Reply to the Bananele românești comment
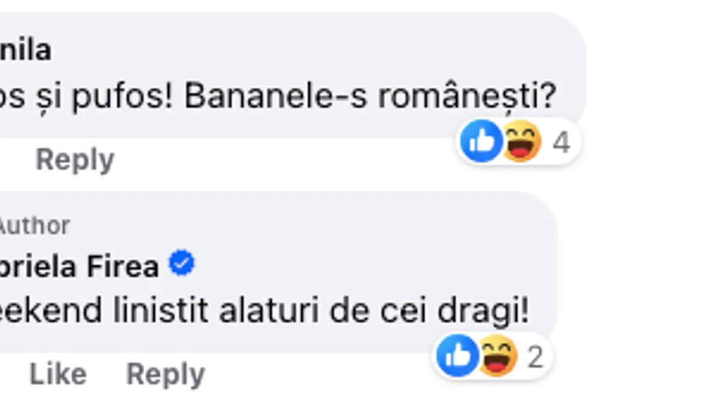This screenshot has width=716, height=403. 75,160
